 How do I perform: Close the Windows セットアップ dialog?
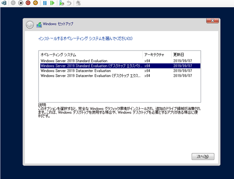pos(212,21)
